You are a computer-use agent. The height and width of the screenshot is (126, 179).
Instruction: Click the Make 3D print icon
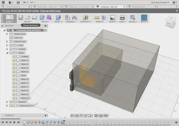122,18
